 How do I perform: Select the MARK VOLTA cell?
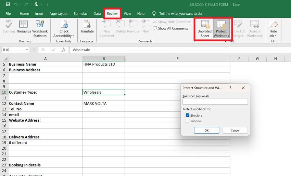pos(104,103)
